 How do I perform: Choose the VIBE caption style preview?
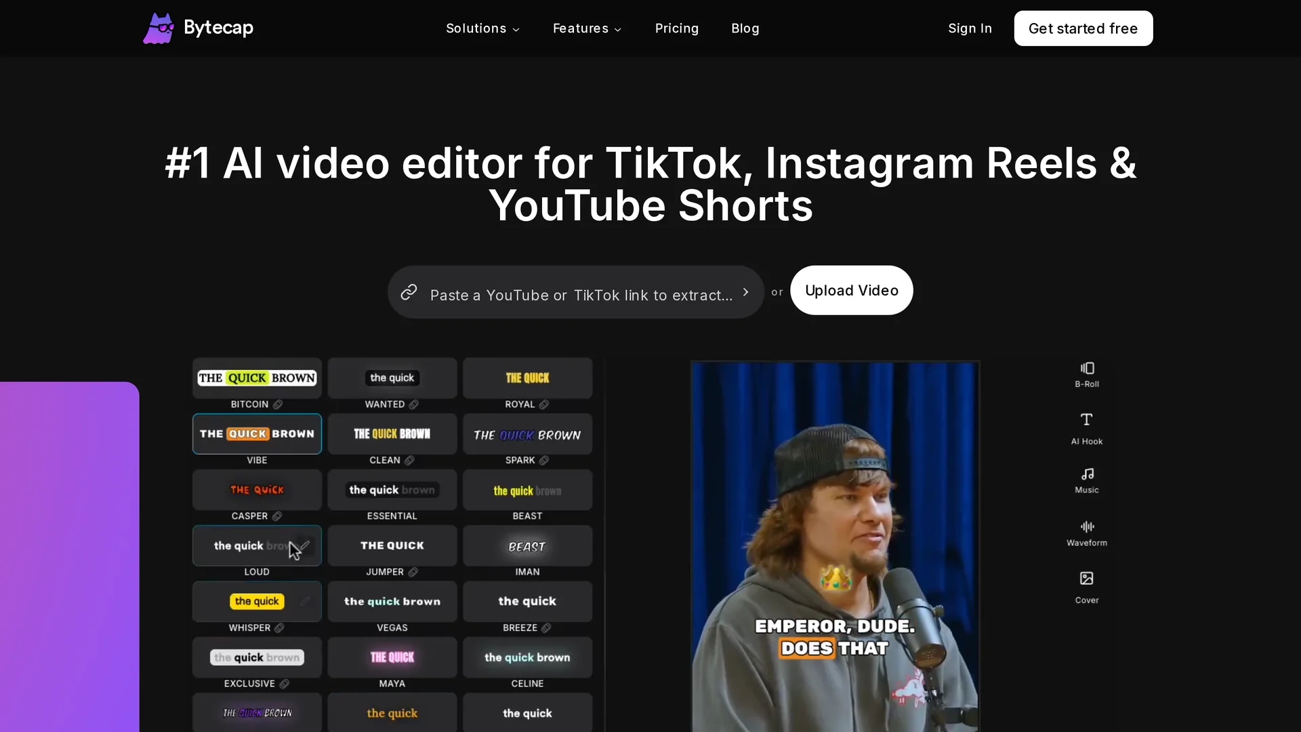257,434
